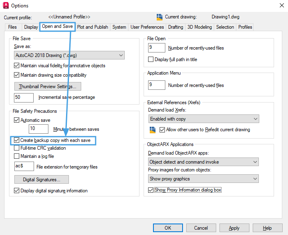Click the Drawing1.dwg file name text
288x235 pixels.
click(x=225, y=17)
